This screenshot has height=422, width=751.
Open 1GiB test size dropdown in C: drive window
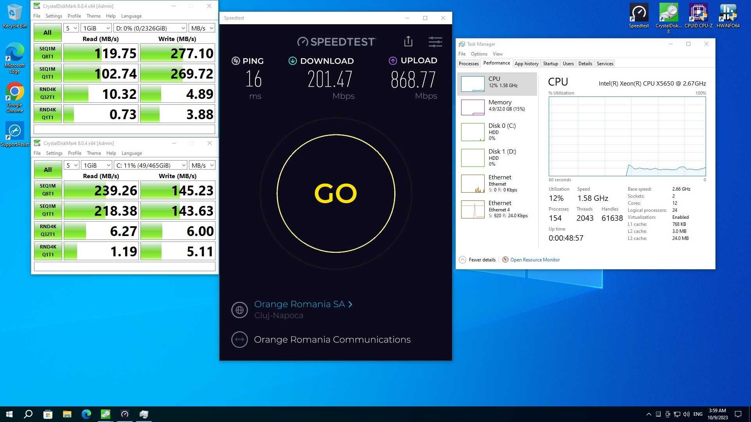(97, 165)
